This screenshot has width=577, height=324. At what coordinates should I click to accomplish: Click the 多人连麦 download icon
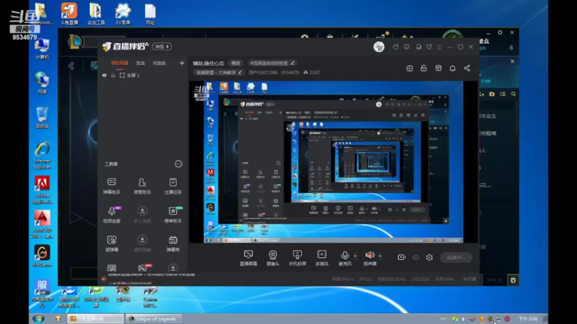coord(142,211)
